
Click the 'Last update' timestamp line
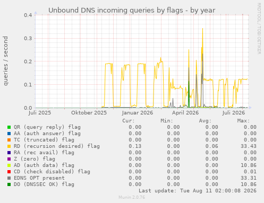coord(198,191)
